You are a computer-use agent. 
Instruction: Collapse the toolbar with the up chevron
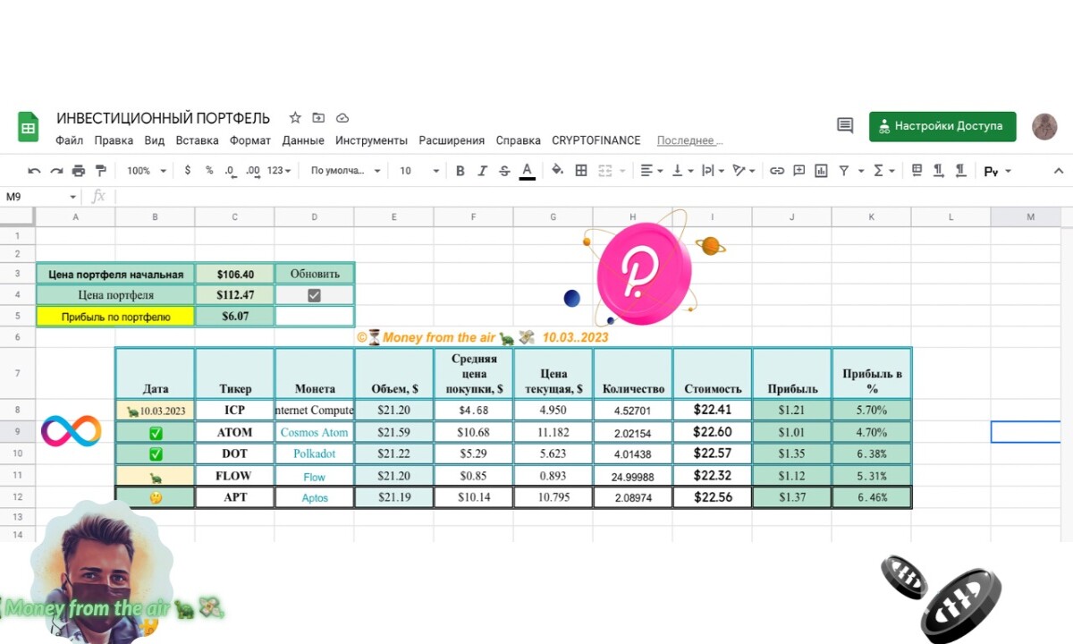pyautogui.click(x=1059, y=171)
